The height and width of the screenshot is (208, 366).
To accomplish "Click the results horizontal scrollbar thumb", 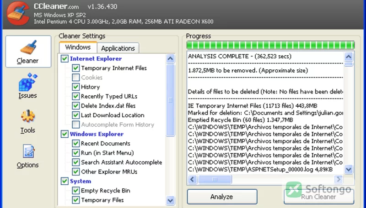I will coord(215,179).
